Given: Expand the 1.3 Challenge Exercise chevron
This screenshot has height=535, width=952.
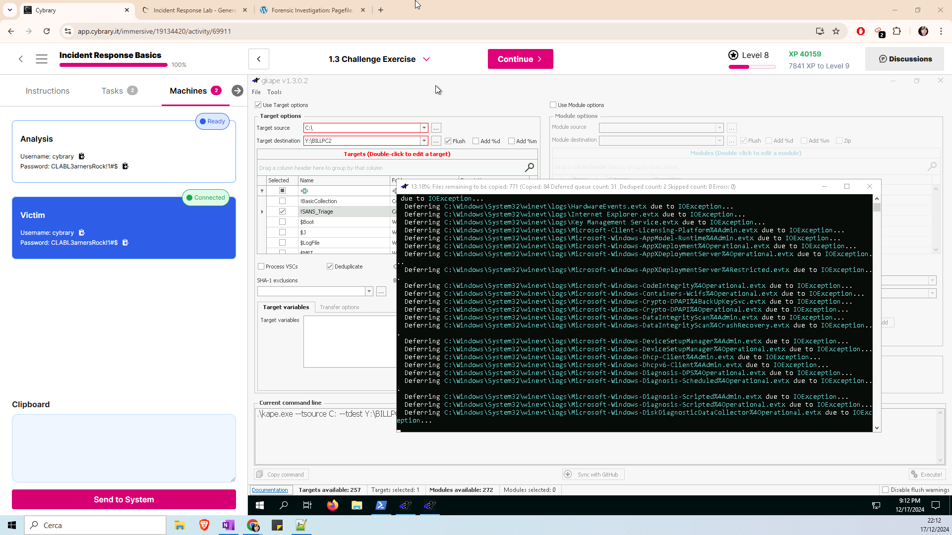Looking at the screenshot, I should 426,59.
